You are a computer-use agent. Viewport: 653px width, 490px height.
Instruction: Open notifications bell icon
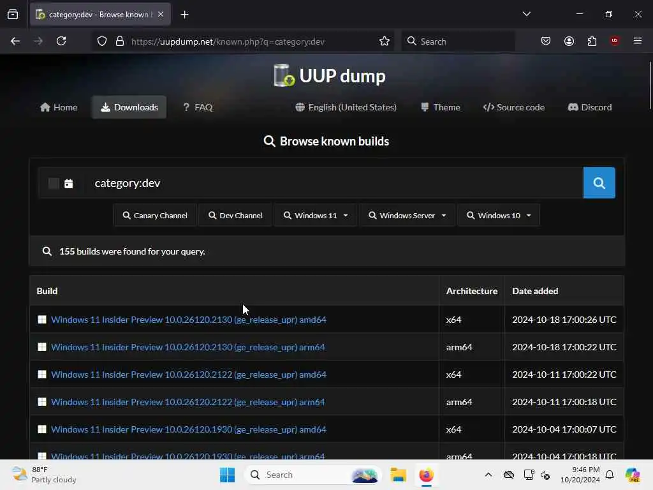pyautogui.click(x=610, y=475)
